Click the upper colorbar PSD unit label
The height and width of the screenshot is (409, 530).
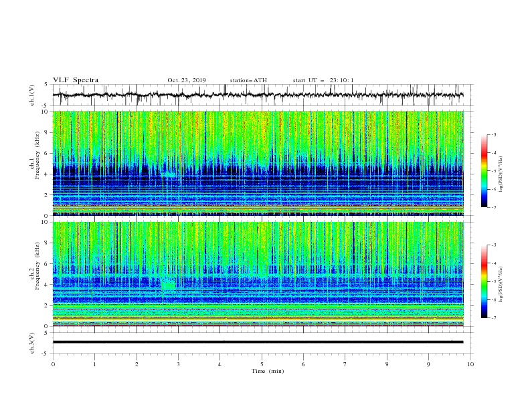click(x=501, y=174)
